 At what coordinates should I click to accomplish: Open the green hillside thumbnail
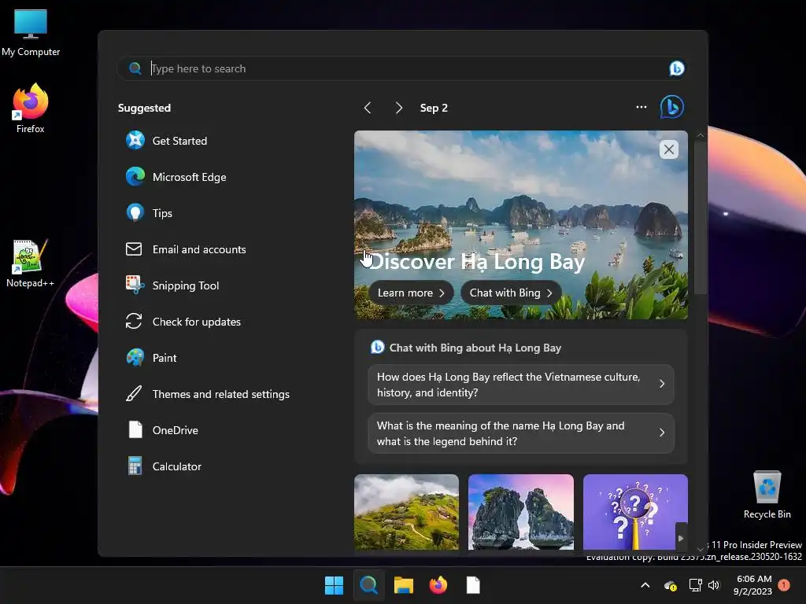[x=407, y=512]
